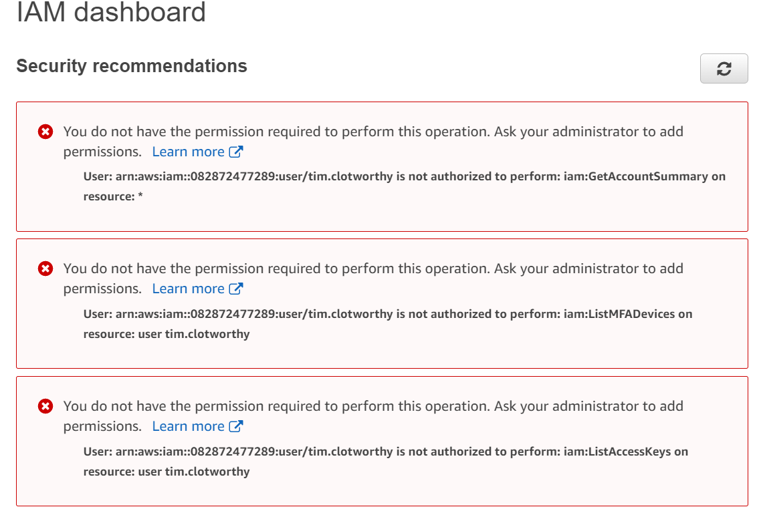Click the red error icon in the ListAccessKeys alert

(45, 406)
